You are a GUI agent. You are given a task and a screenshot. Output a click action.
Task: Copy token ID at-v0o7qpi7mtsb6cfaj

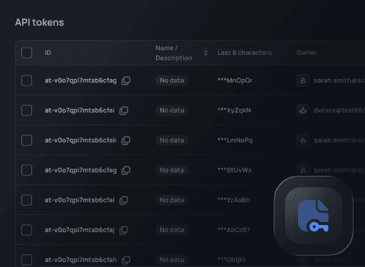[123, 230]
